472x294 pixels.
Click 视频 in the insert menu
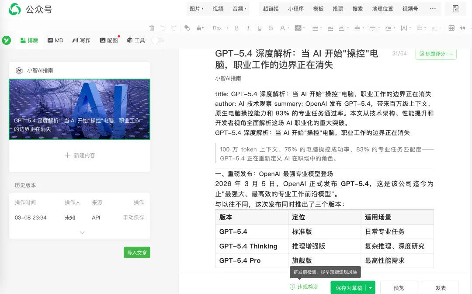(218, 9)
